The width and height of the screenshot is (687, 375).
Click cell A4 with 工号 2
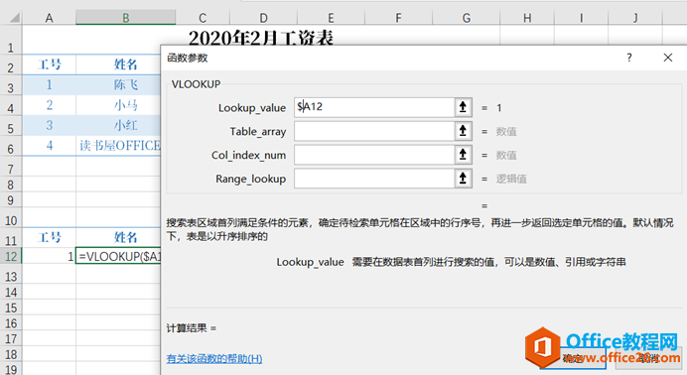click(x=49, y=105)
